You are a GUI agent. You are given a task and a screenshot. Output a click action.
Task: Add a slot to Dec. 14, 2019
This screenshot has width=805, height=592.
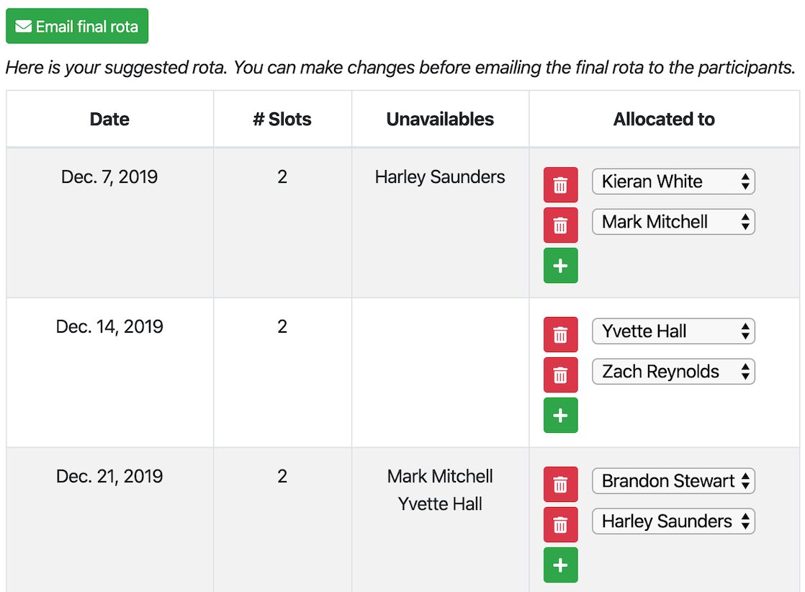click(560, 416)
